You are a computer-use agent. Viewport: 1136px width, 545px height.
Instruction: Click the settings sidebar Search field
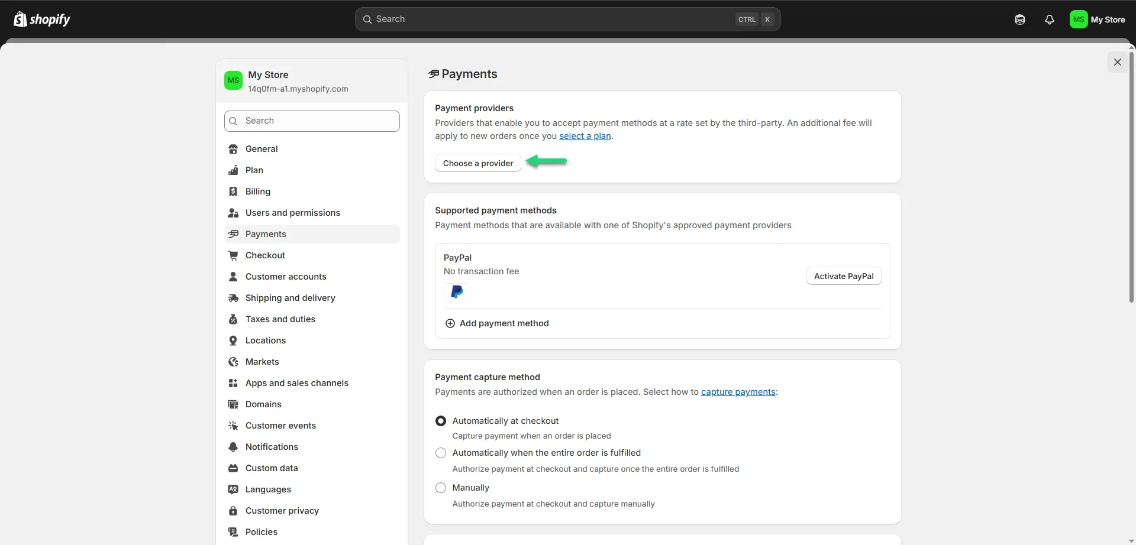[x=312, y=121]
